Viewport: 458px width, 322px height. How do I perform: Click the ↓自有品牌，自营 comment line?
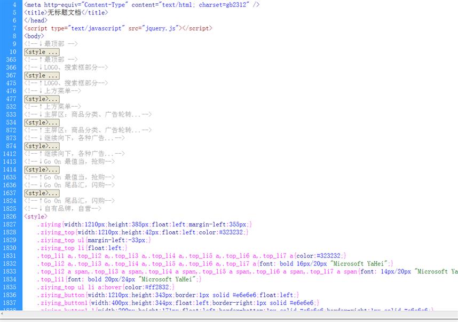point(63,209)
